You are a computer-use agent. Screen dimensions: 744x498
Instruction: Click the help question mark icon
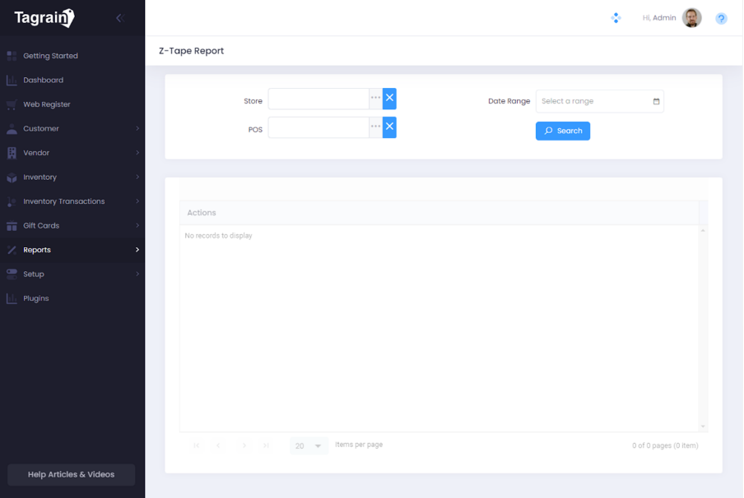[721, 18]
